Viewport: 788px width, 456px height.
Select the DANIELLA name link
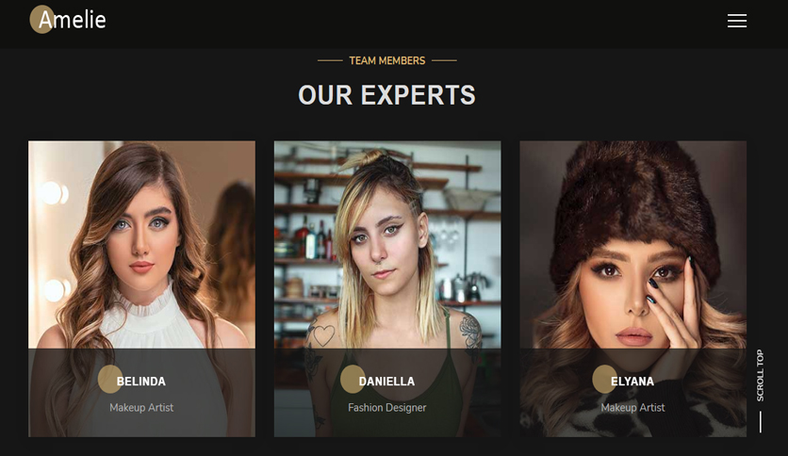(387, 382)
